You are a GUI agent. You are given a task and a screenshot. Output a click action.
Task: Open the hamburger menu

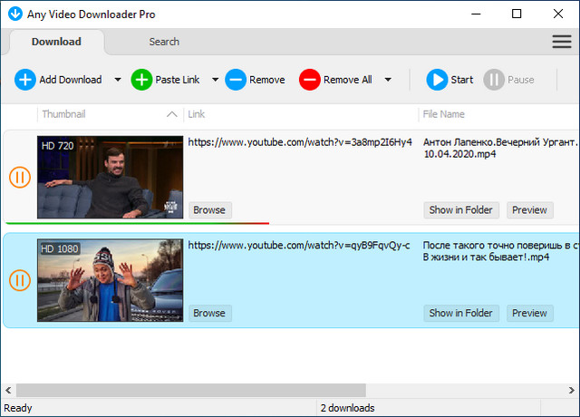[561, 42]
